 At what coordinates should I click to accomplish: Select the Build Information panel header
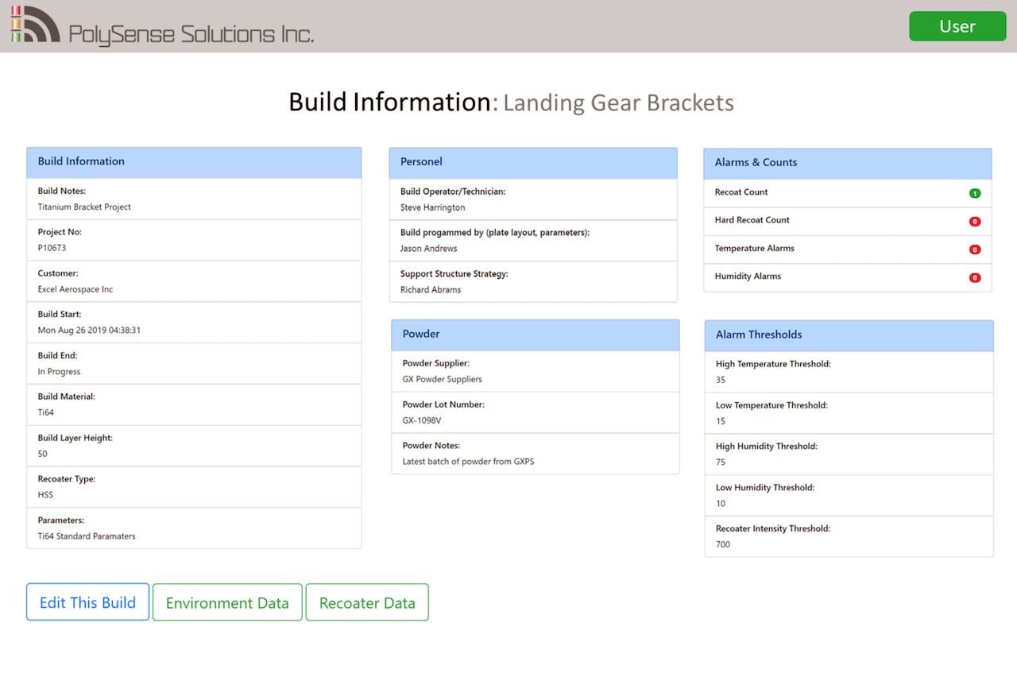[194, 162]
